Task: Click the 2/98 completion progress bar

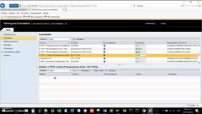Action: 140,55
